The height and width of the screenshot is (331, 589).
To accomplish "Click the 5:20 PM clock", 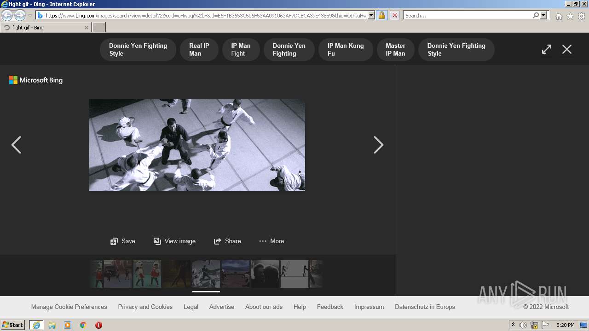I will click(565, 325).
